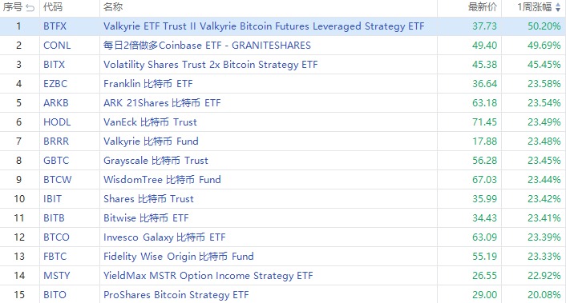This screenshot has width=566, height=303.
Task: Open the BTFX ticker code link
Action: pos(55,26)
